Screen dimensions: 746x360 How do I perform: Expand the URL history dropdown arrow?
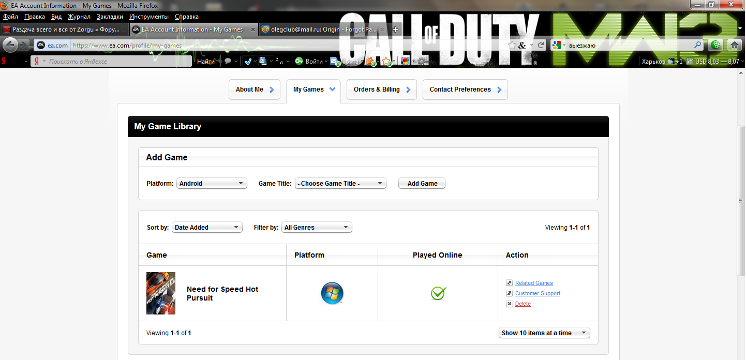click(x=531, y=46)
